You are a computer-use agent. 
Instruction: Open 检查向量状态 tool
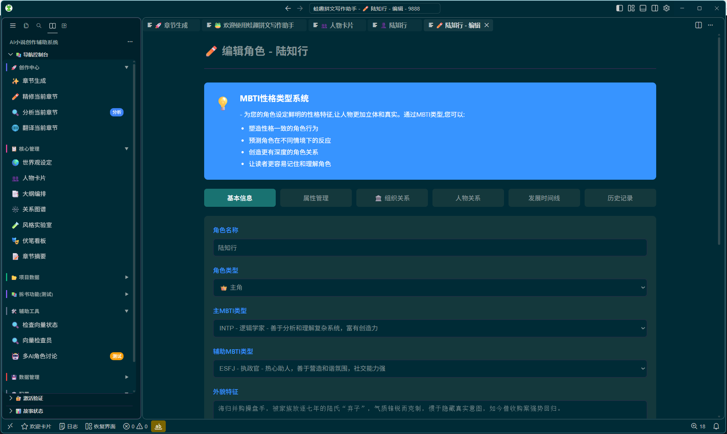[70, 325]
